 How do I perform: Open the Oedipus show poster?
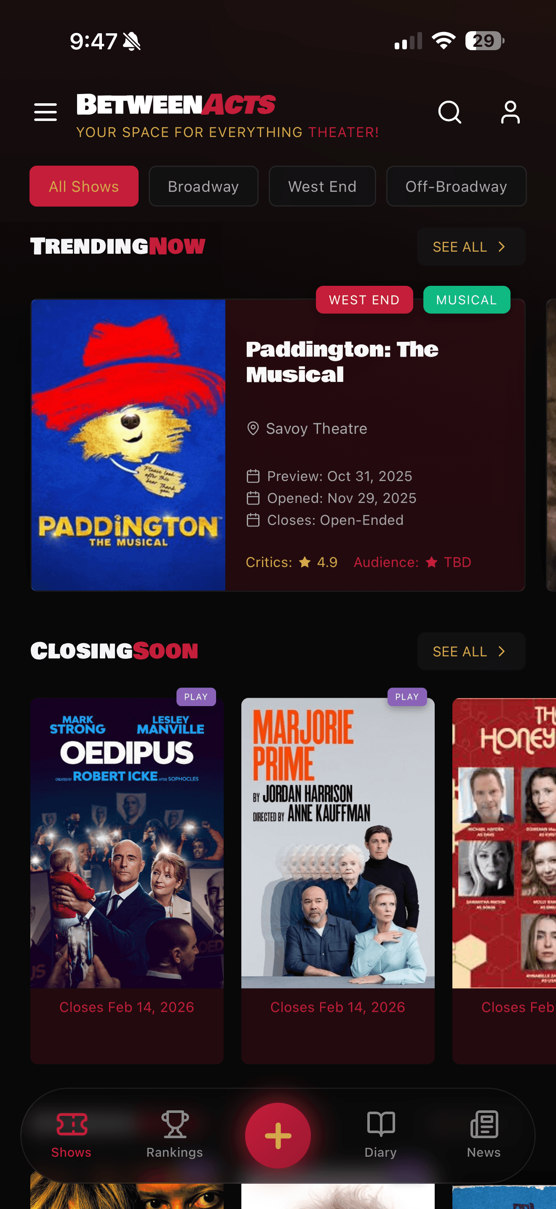(x=127, y=843)
